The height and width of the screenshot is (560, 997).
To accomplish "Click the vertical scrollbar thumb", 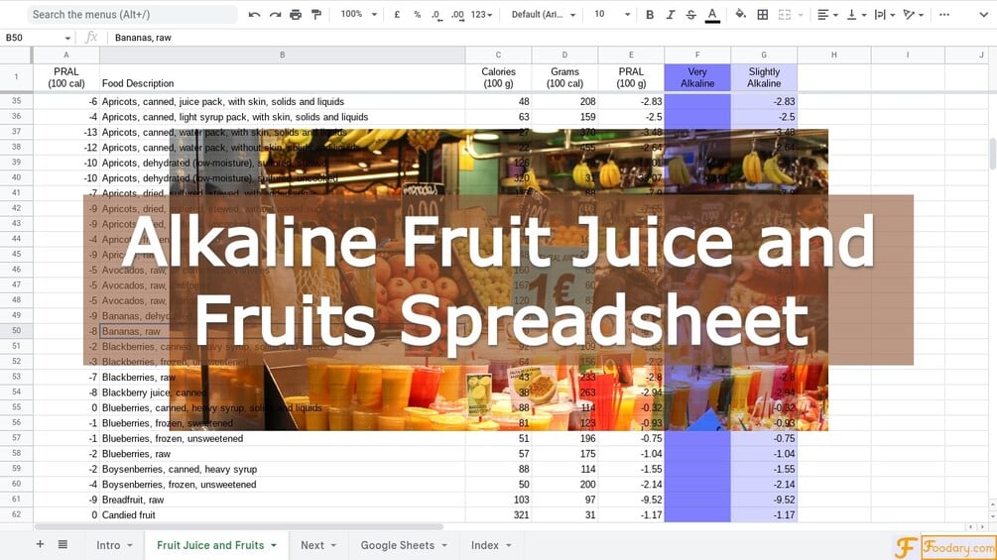I will pyautogui.click(x=992, y=154).
